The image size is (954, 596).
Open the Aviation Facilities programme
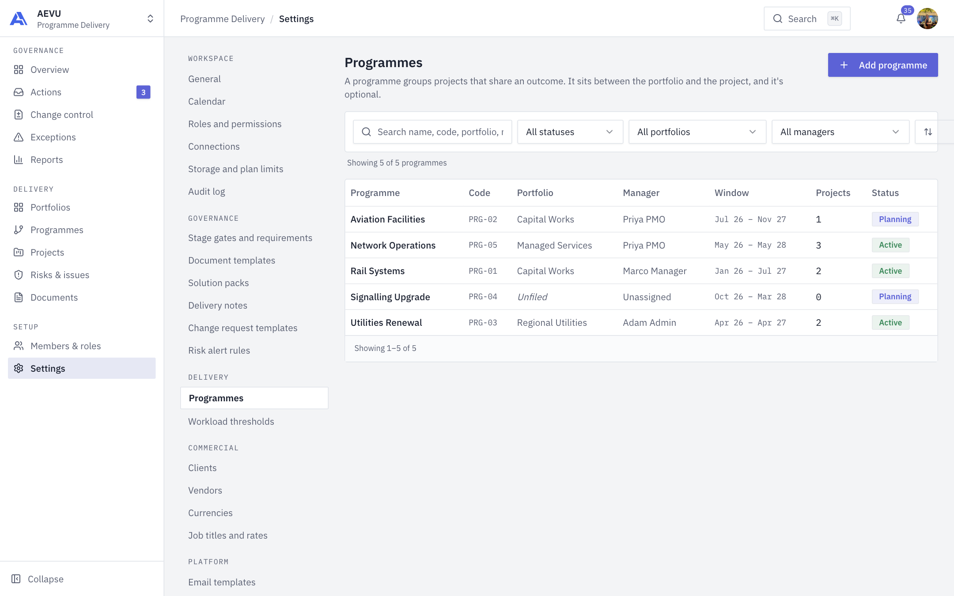pos(387,219)
